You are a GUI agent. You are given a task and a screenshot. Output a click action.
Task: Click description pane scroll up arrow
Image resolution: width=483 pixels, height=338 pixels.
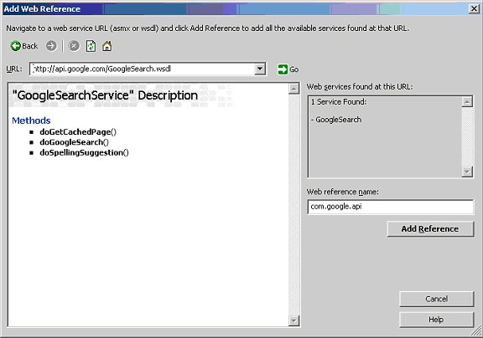click(293, 89)
